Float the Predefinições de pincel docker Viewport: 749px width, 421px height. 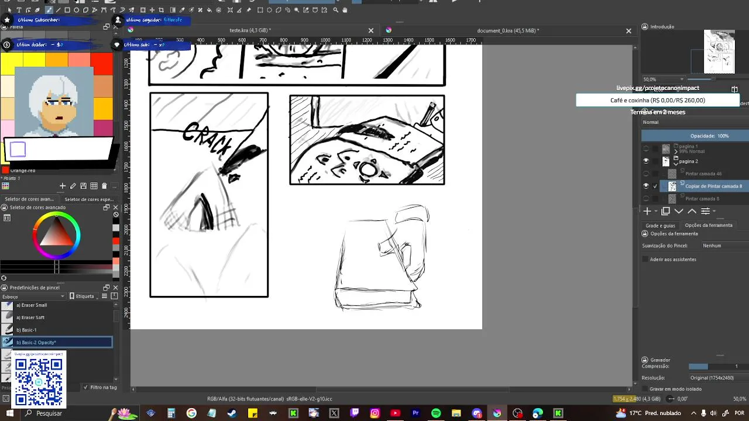[106, 288]
